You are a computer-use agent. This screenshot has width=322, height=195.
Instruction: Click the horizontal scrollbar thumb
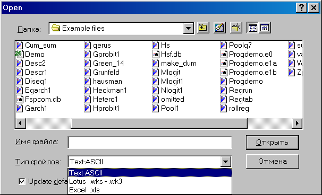pyautogui.click(x=159, y=123)
